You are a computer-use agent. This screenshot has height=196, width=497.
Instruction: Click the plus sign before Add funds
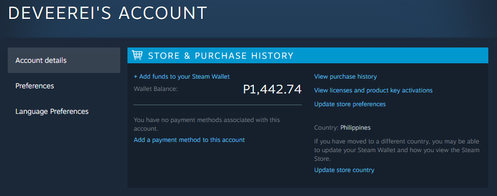136,77
